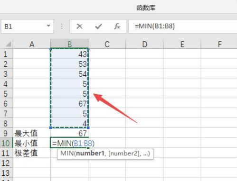
Task: Select row 4 header
Action: [x=6, y=83]
